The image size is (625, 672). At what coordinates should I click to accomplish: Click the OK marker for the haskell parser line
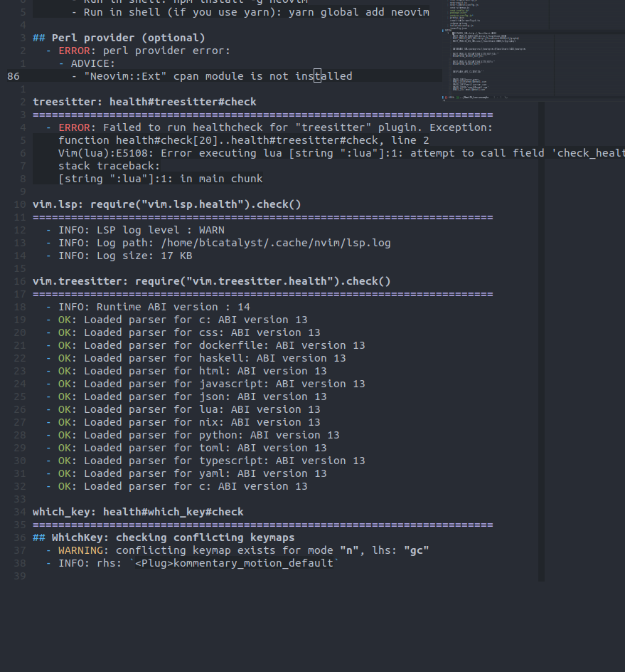tap(65, 357)
